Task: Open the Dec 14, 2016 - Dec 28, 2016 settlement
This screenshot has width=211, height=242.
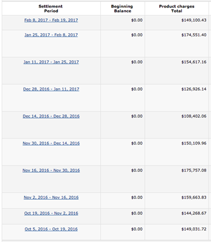Action: (51, 116)
